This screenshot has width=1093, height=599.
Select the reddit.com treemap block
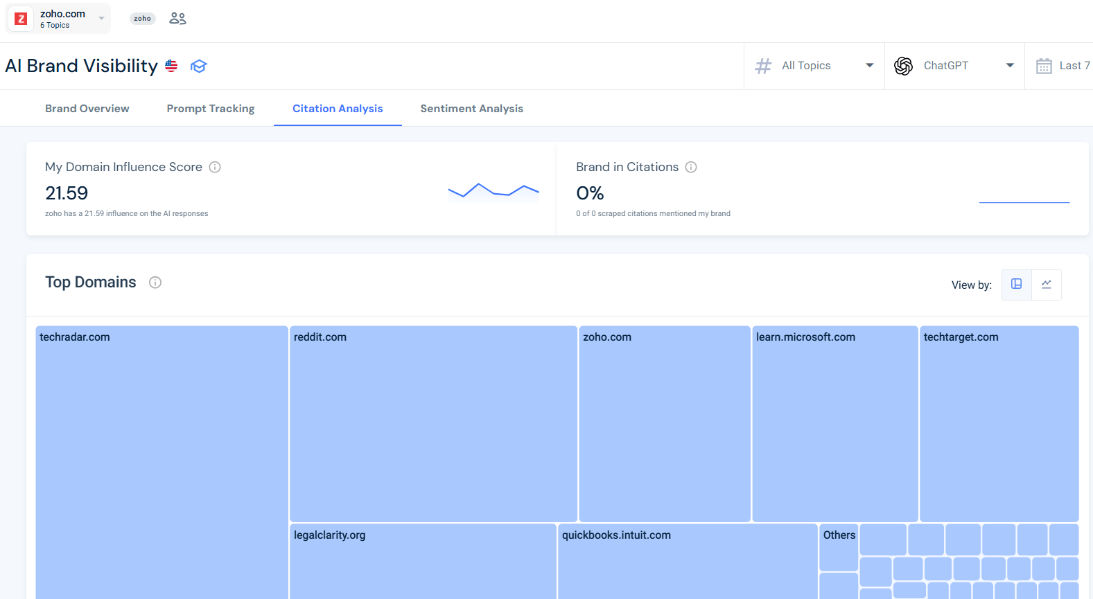(x=433, y=424)
